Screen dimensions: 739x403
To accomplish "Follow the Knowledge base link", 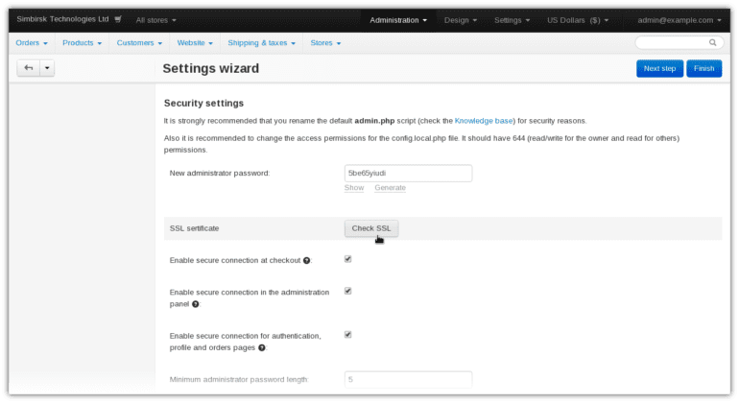I will point(485,121).
